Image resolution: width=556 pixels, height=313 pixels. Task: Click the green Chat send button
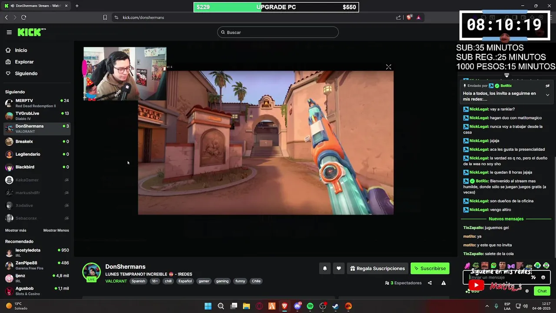[542, 291]
